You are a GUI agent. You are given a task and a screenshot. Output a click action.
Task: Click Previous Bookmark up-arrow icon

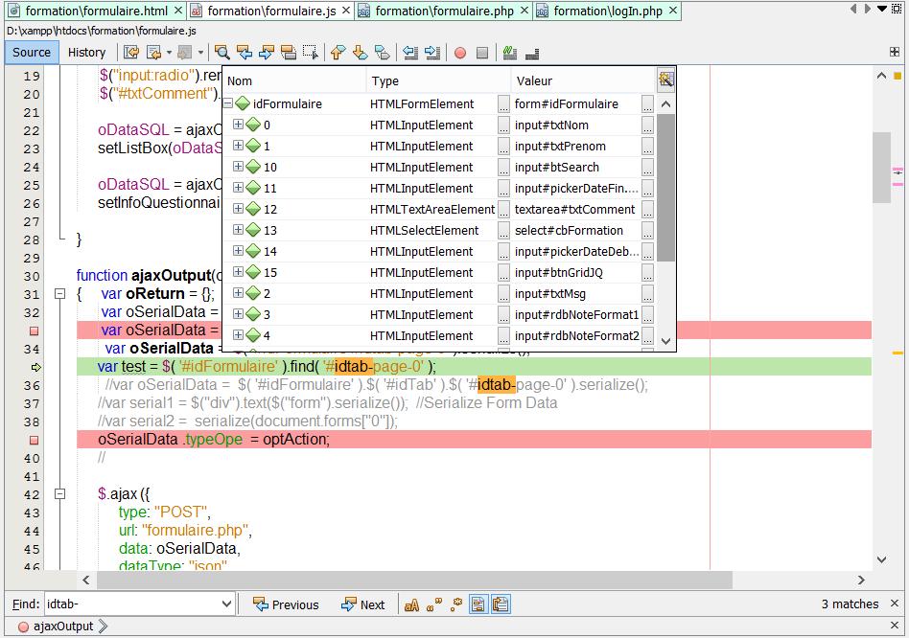[x=338, y=53]
